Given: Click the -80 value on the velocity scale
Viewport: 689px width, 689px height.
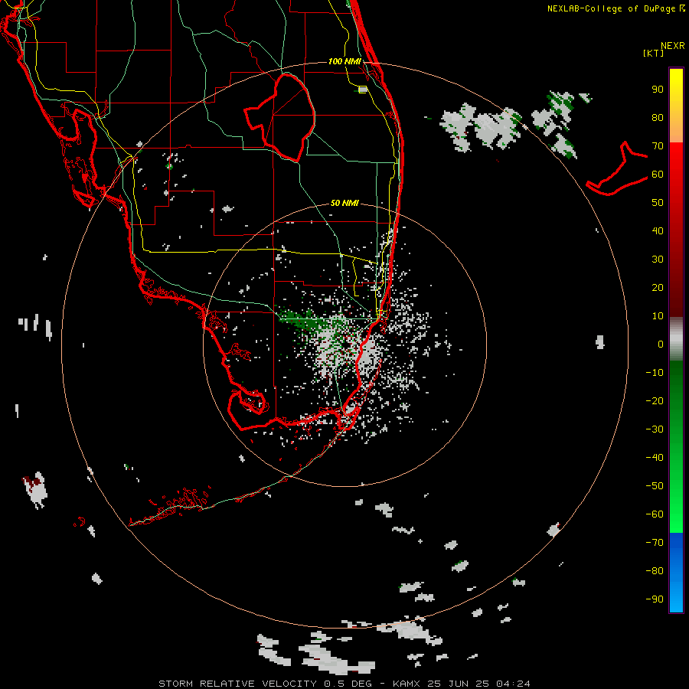Looking at the screenshot, I should tap(655, 571).
